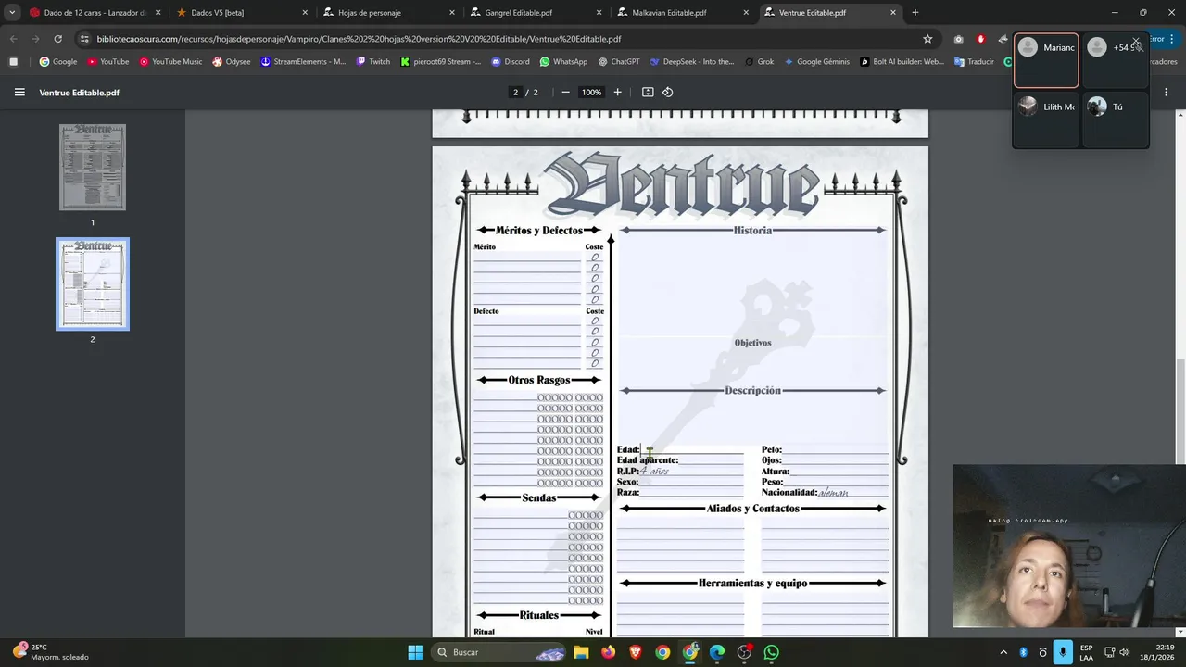This screenshot has width=1186, height=667.
Task: Open the Google bookmark
Action: (58, 62)
